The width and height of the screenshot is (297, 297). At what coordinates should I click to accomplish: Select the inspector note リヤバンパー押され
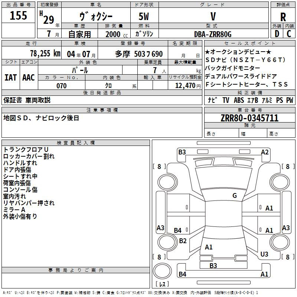[29, 203]
